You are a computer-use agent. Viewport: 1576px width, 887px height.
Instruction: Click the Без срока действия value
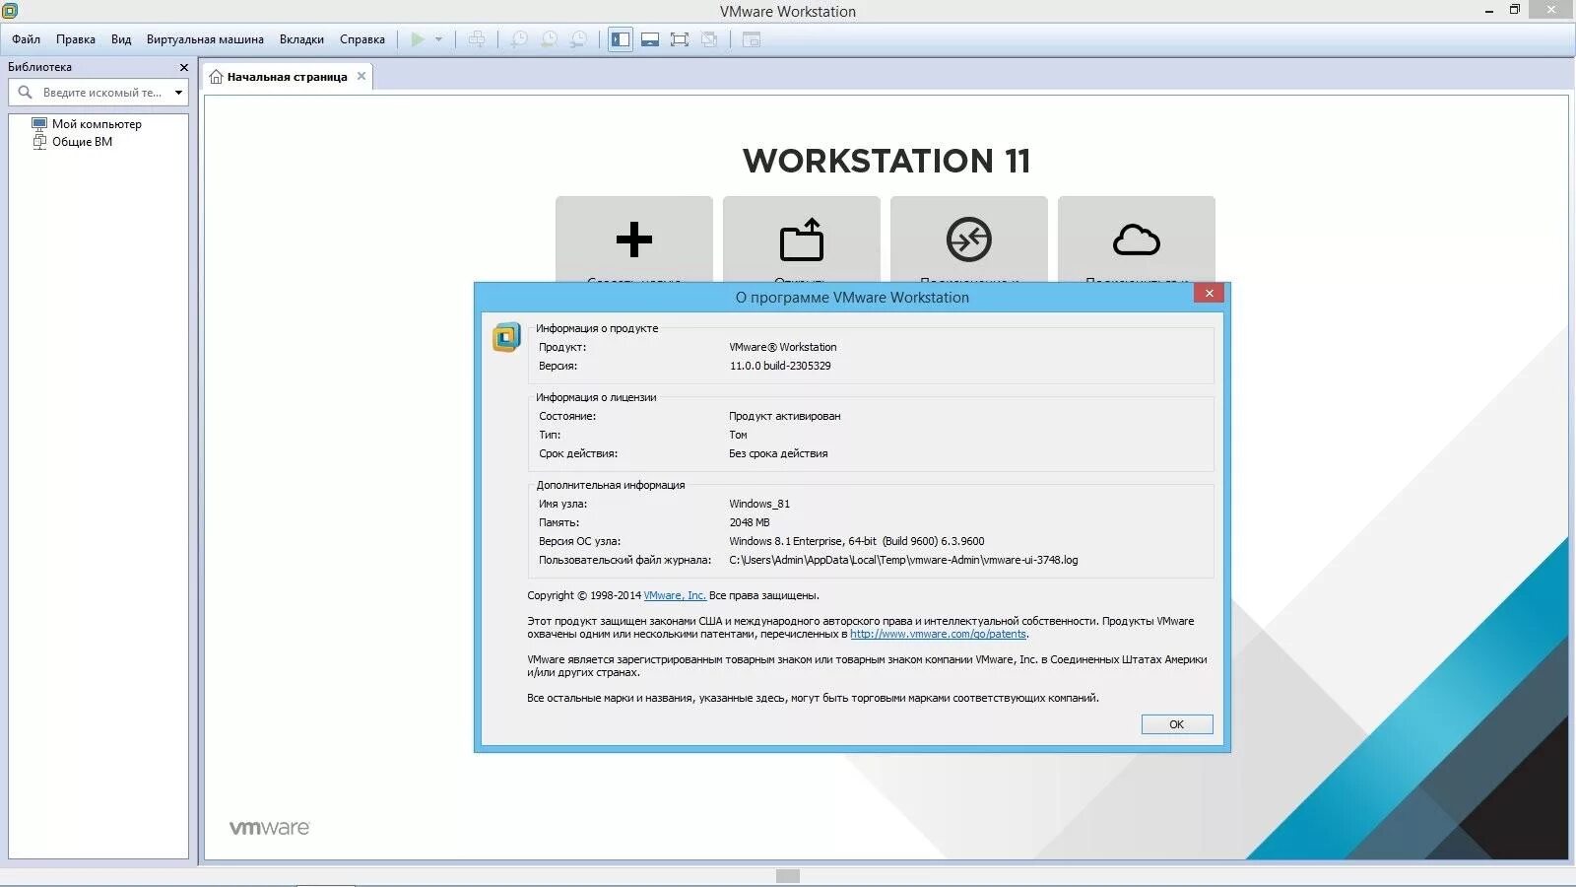(x=778, y=453)
